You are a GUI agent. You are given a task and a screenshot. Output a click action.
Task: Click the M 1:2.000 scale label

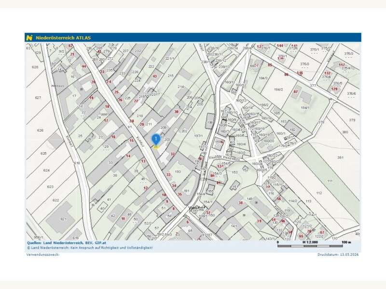[310, 242]
